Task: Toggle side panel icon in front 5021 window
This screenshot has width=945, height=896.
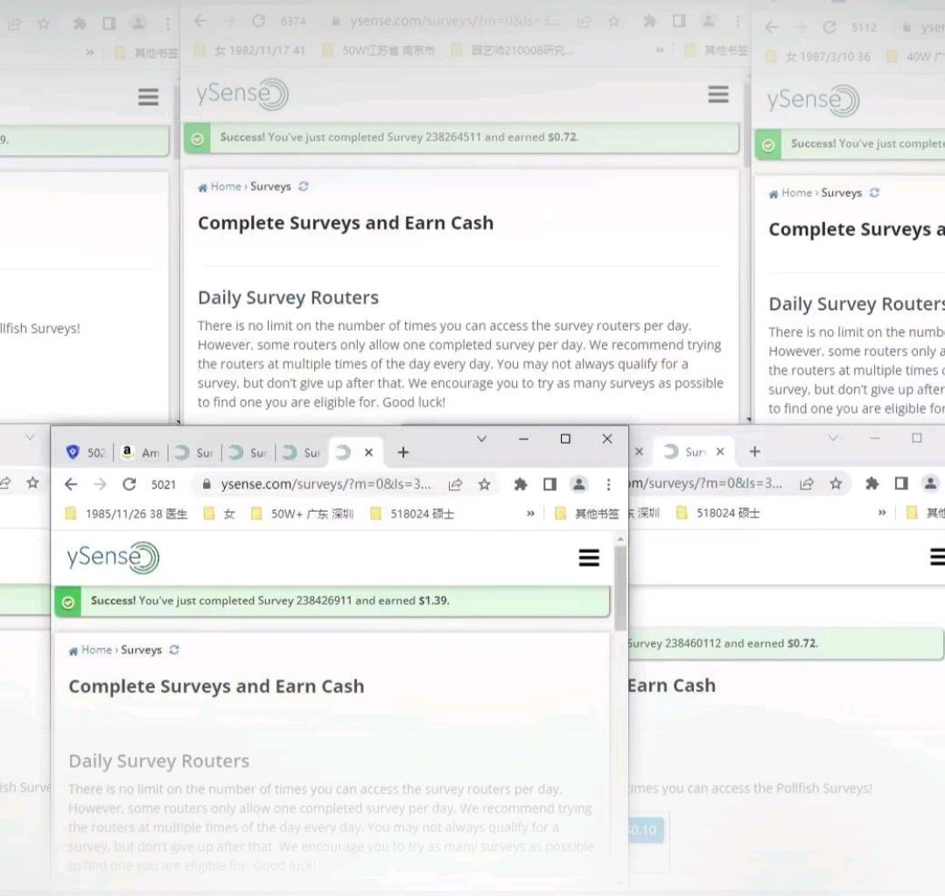Action: [549, 484]
